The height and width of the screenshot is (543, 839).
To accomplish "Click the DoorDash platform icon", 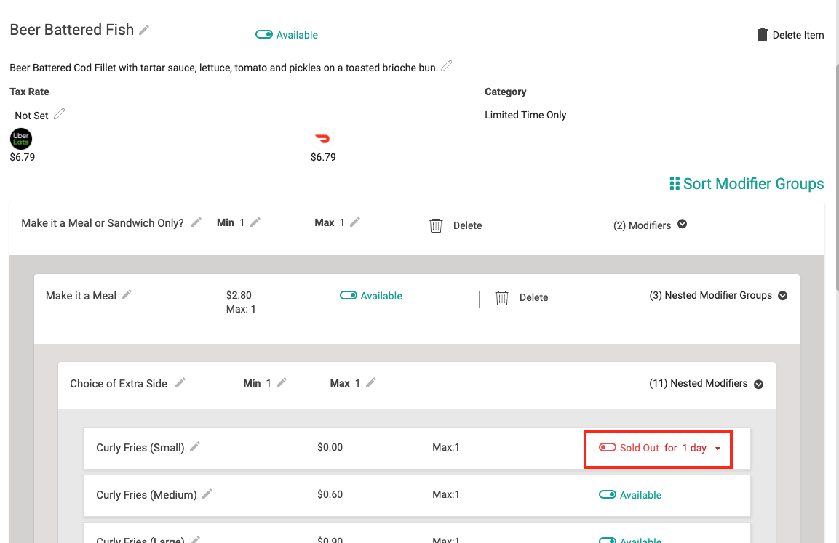I will [322, 139].
